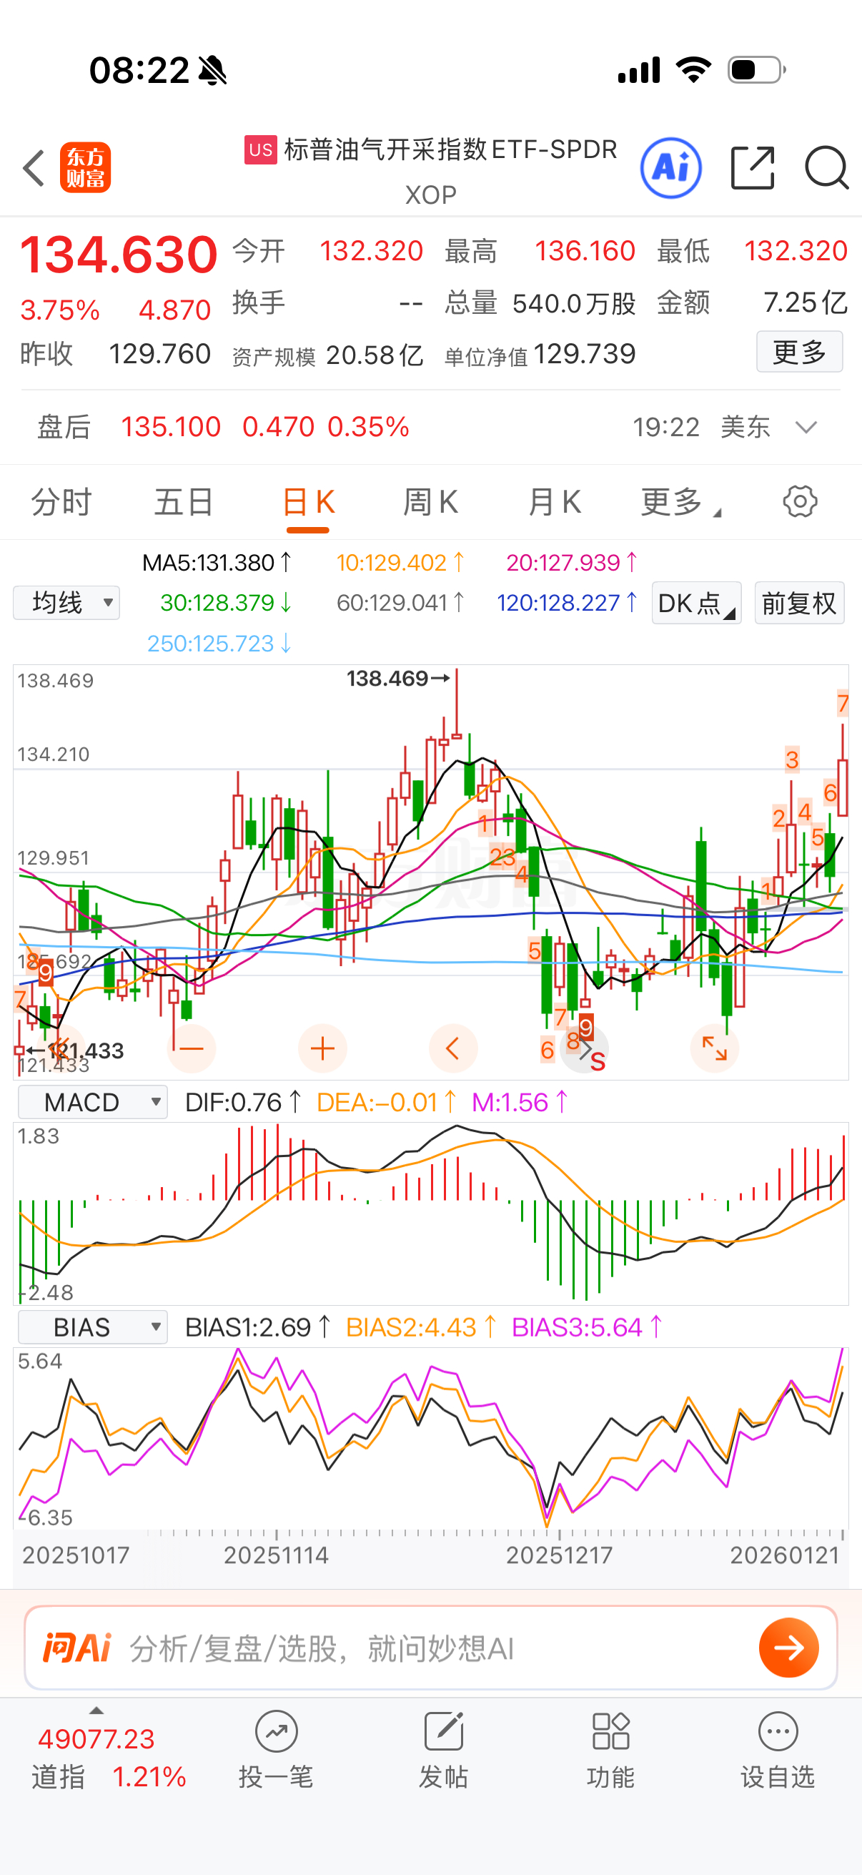Tap the 120:128.227 moving average label

[x=567, y=603]
